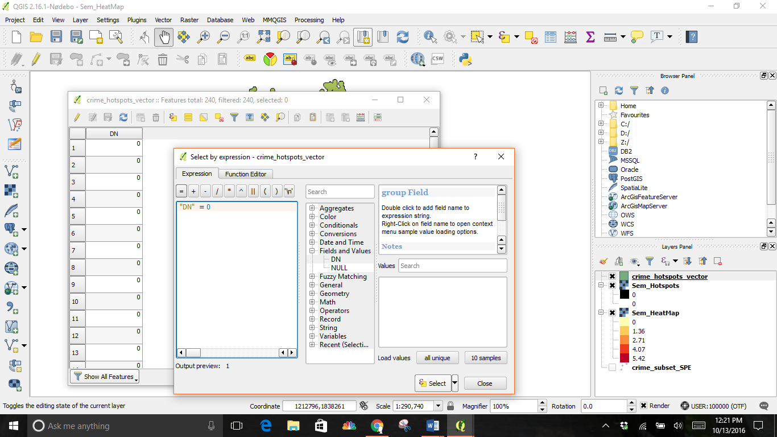Click the Identify Features tool
Viewport: 777px width, 437px height.
pos(429,37)
